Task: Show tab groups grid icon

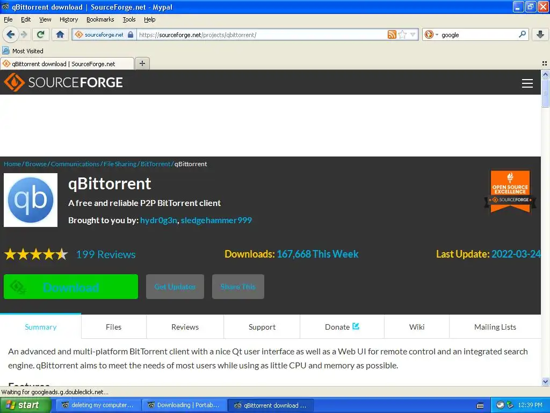Action: click(545, 63)
